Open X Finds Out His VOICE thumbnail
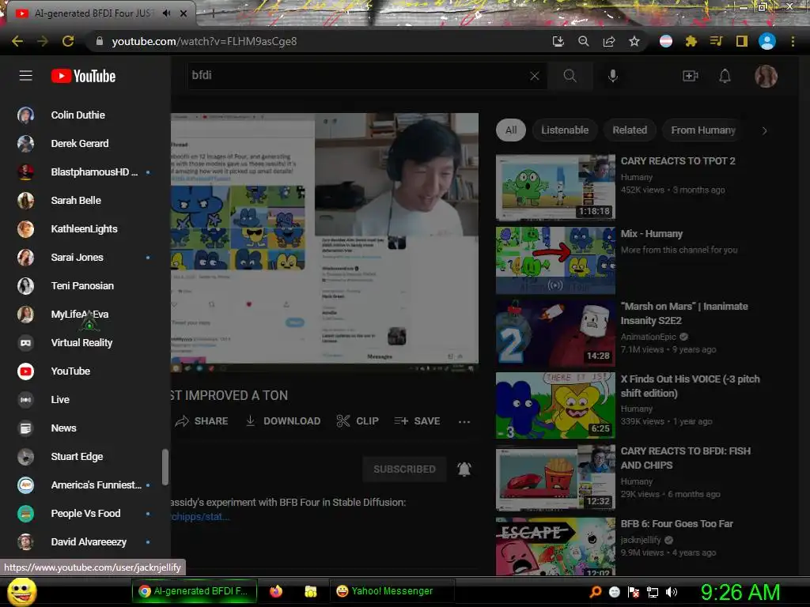810x607 pixels. click(x=555, y=405)
